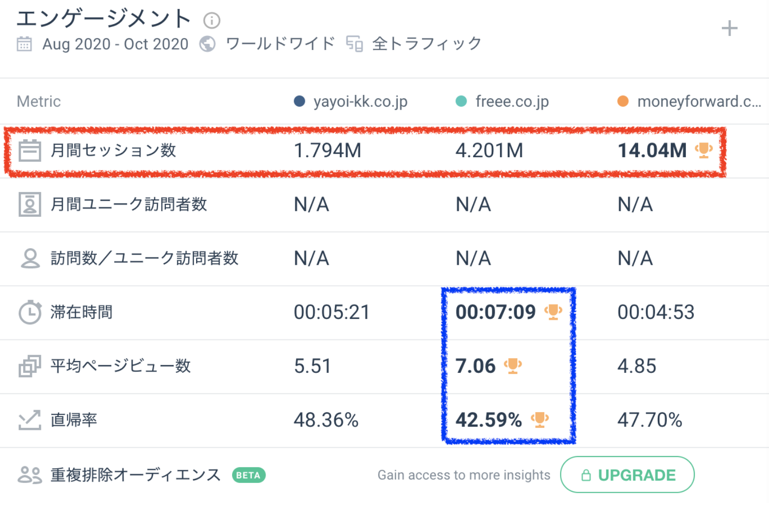The height and width of the screenshot is (510, 769).
Task: Click the calendar icon beside date range
Action: tap(24, 44)
